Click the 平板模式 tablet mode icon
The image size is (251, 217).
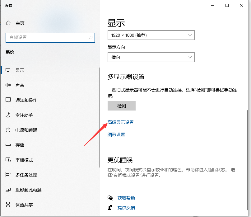coord(8,160)
